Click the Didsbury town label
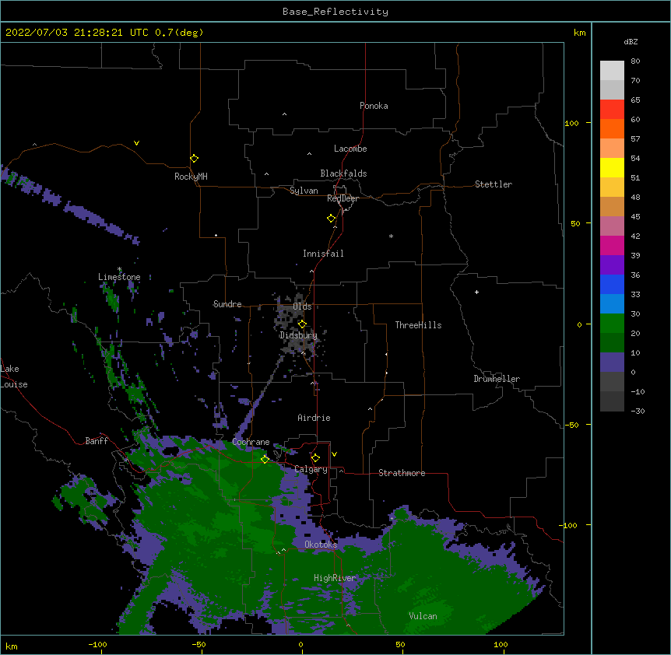The width and height of the screenshot is (671, 655). (298, 335)
